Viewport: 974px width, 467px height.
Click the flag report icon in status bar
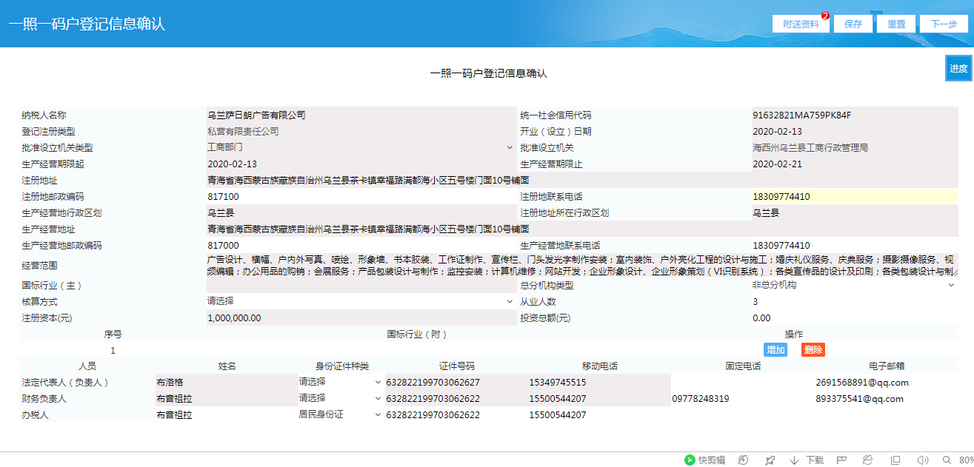[x=841, y=460]
